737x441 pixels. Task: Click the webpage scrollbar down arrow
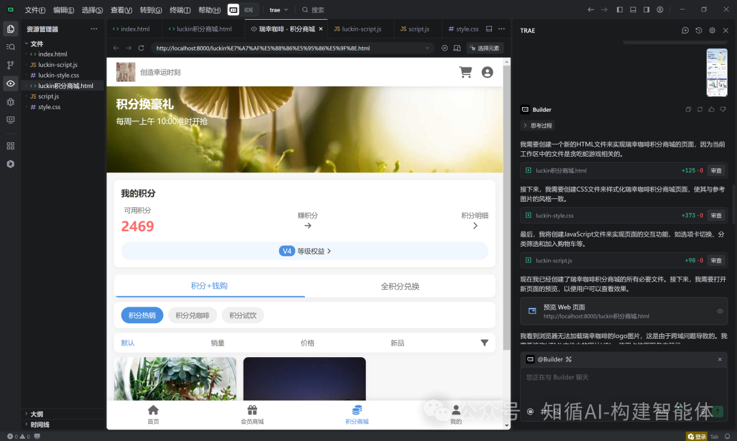click(506, 425)
